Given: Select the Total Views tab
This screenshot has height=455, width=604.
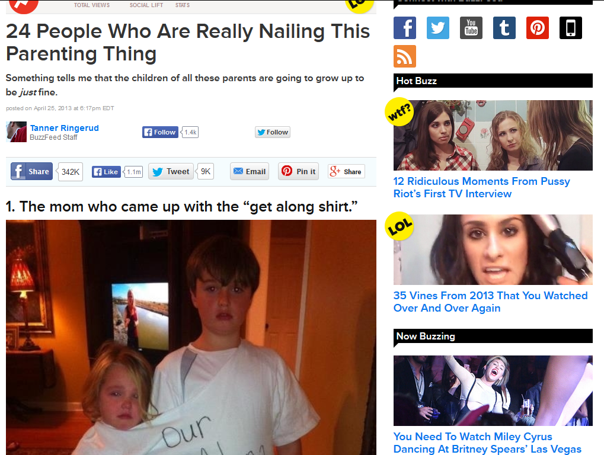Looking at the screenshot, I should pyautogui.click(x=92, y=5).
